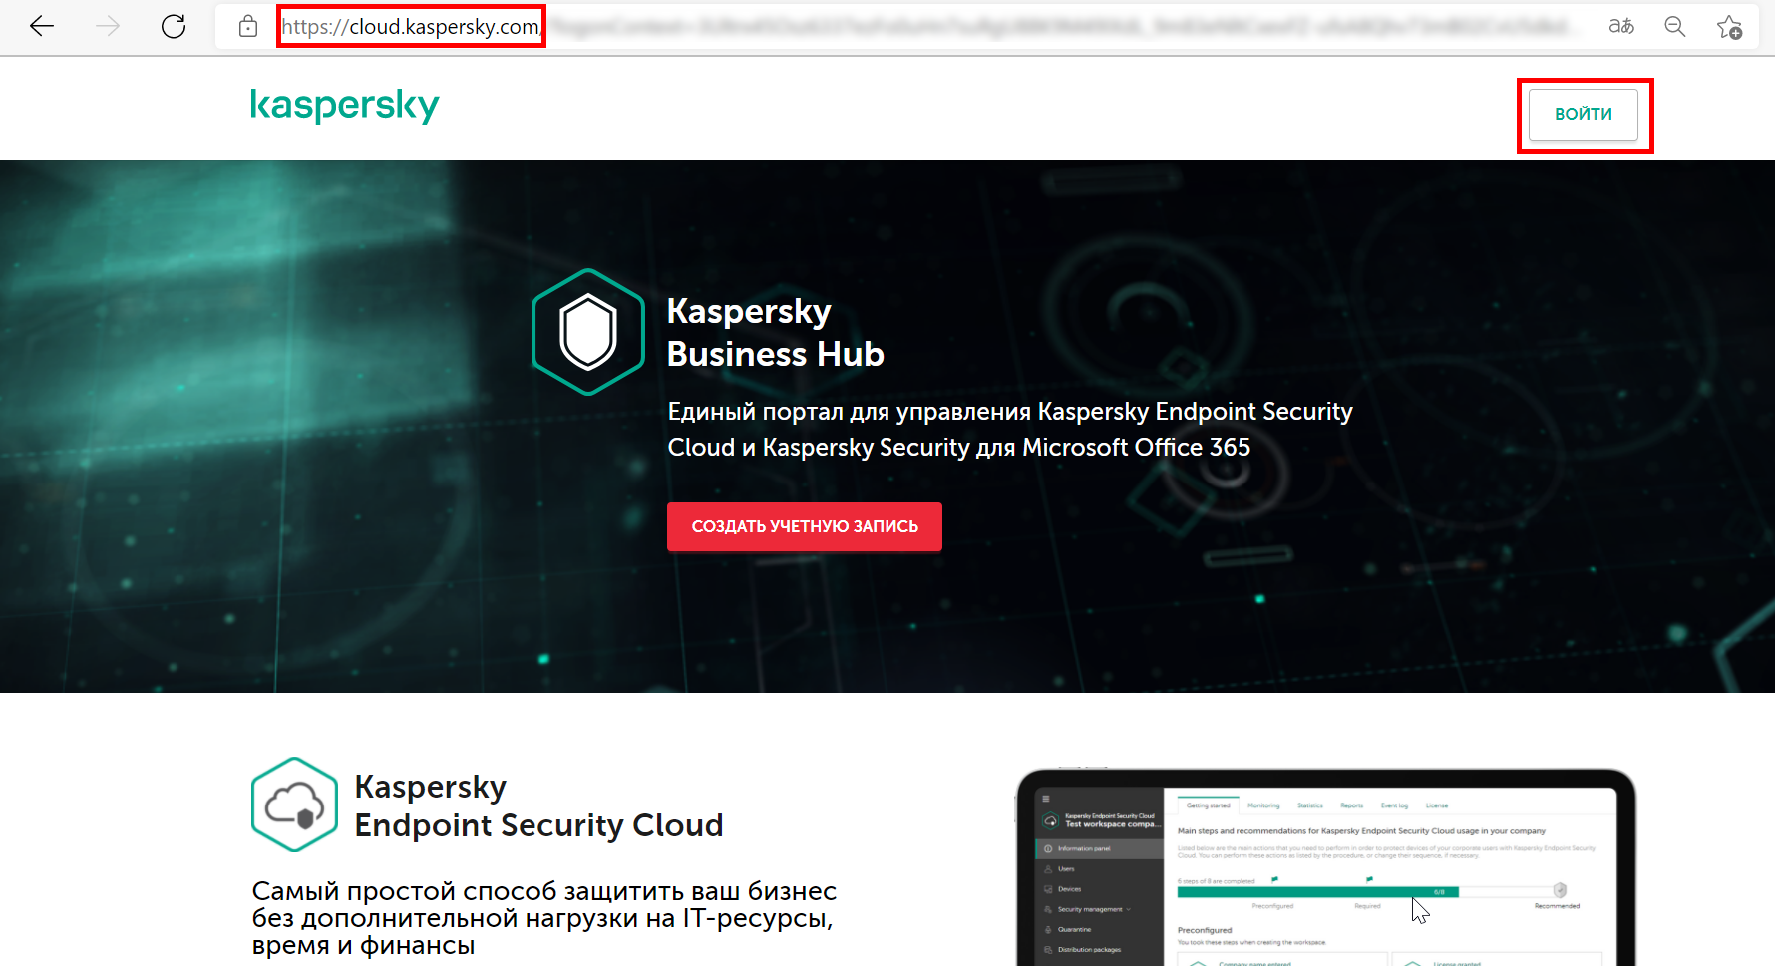Open the translate page icon
This screenshot has height=966, width=1775.
pyautogui.click(x=1621, y=27)
